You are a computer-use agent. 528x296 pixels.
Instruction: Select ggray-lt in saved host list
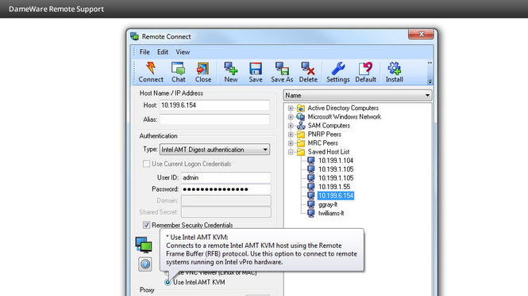coord(328,204)
